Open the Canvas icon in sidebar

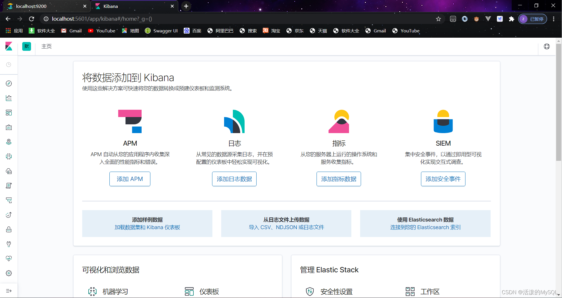9,127
